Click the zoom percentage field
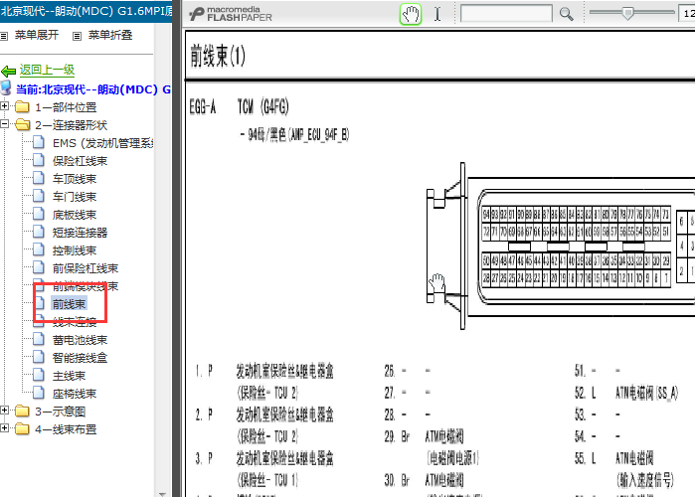 (x=687, y=13)
